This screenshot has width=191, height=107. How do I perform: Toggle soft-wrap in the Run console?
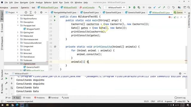pyautogui.click(x=12, y=88)
